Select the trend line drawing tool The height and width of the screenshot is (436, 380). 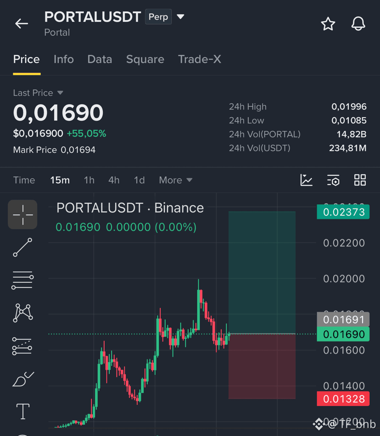[22, 247]
